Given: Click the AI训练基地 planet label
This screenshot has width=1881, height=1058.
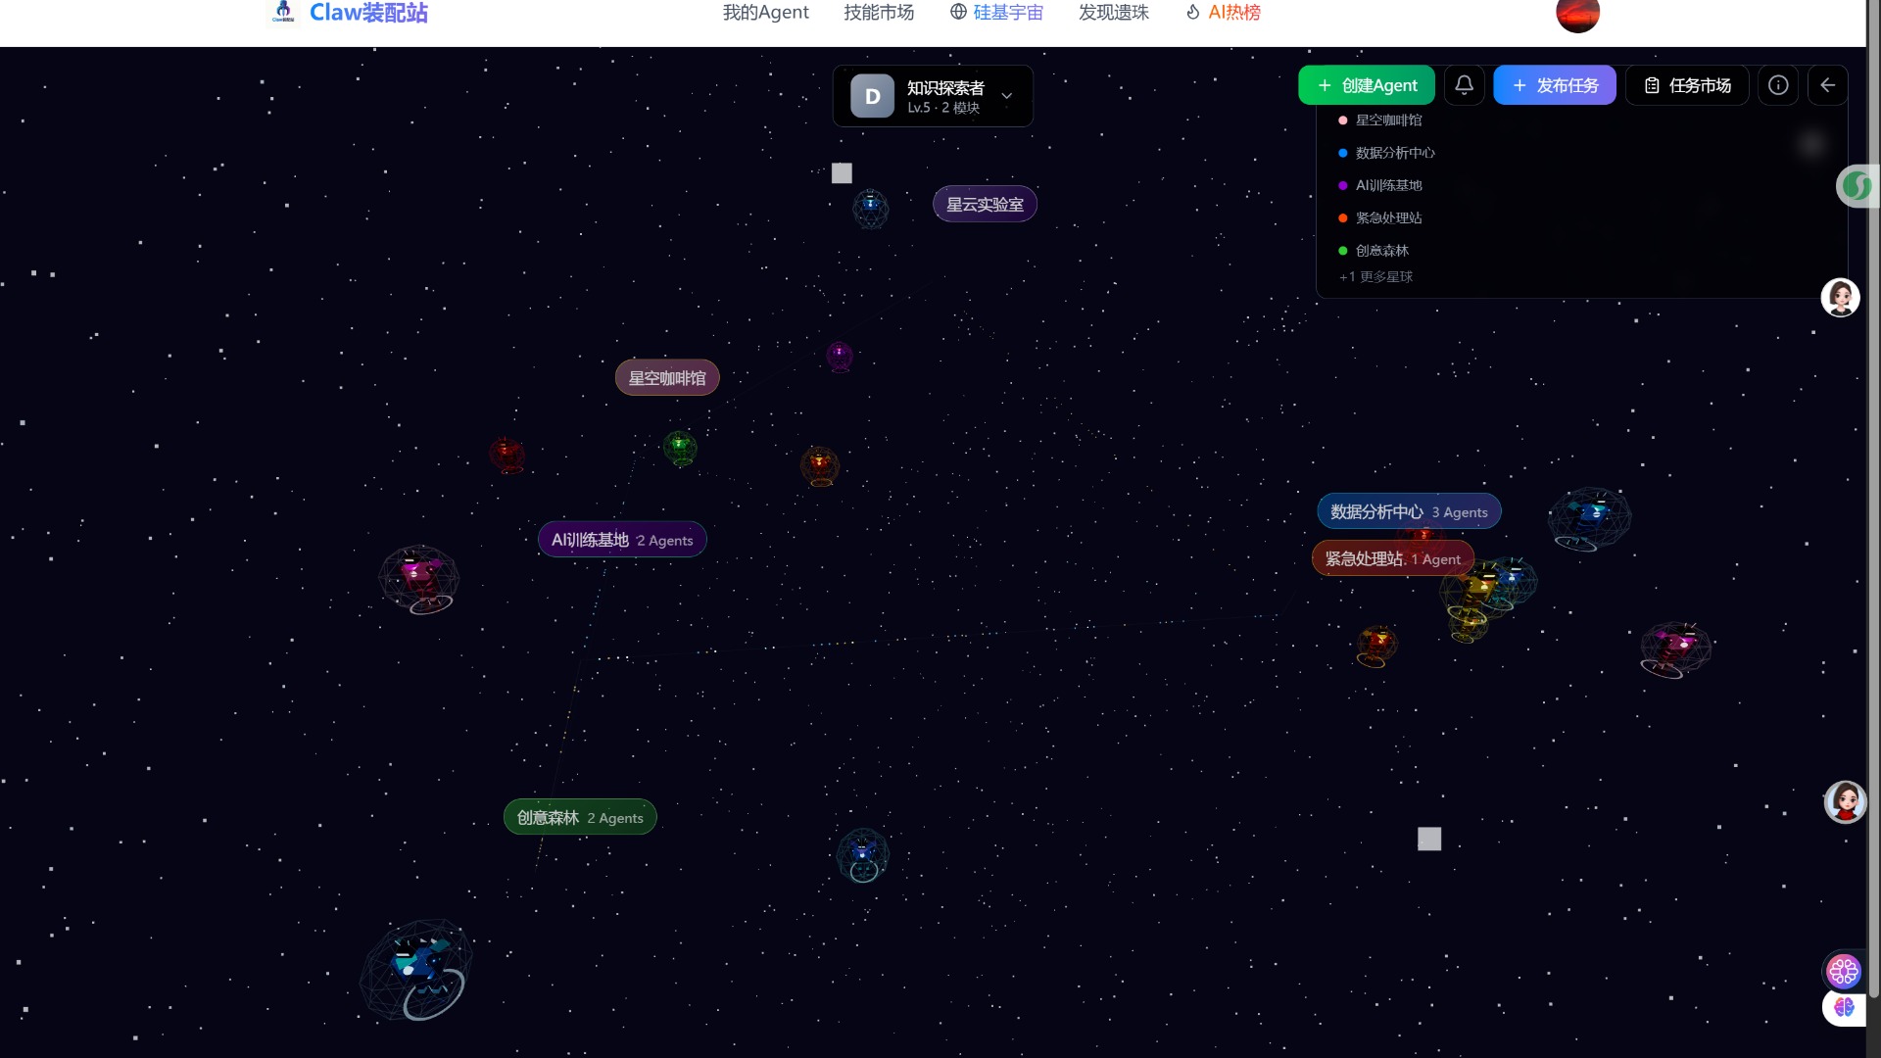Looking at the screenshot, I should point(621,540).
